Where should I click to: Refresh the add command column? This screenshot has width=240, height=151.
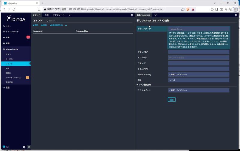155,15
